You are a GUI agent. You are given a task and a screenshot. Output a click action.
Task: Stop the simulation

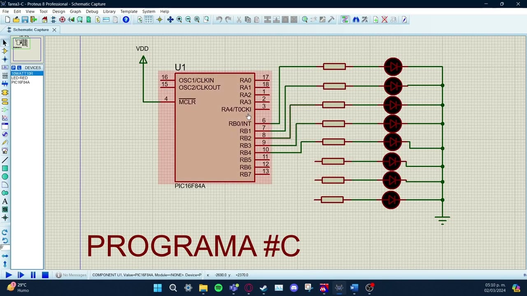[x=45, y=275]
